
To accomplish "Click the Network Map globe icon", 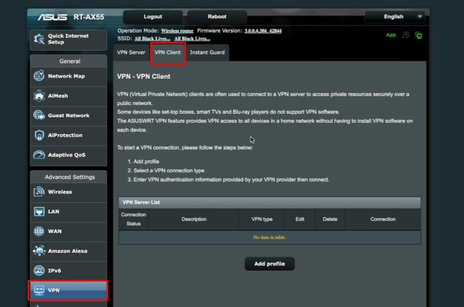I will (x=39, y=76).
